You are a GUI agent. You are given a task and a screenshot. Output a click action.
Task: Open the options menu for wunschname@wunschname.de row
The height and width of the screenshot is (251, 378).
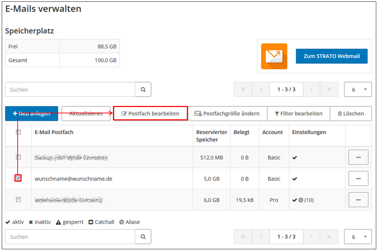coord(358,178)
